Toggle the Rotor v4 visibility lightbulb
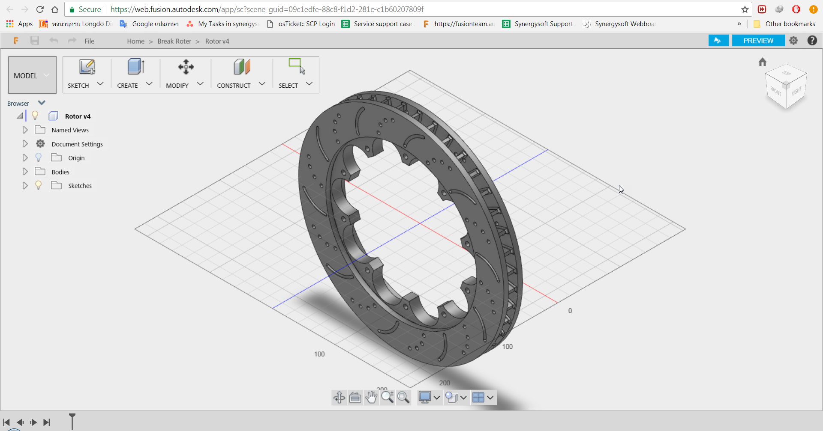Screen dimensions: 823x431 pos(35,115)
